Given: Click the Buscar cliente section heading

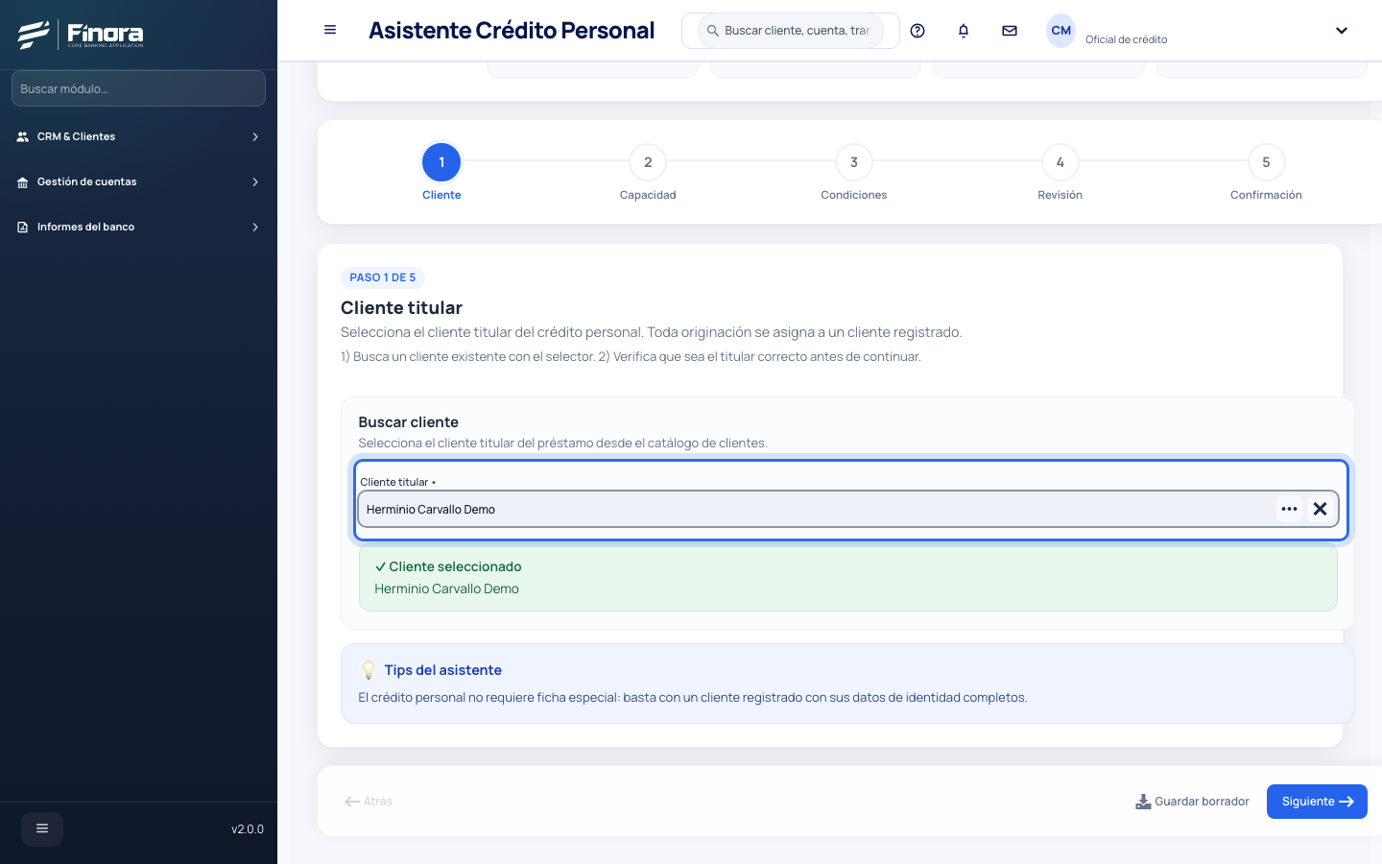Looking at the screenshot, I should 409,422.
